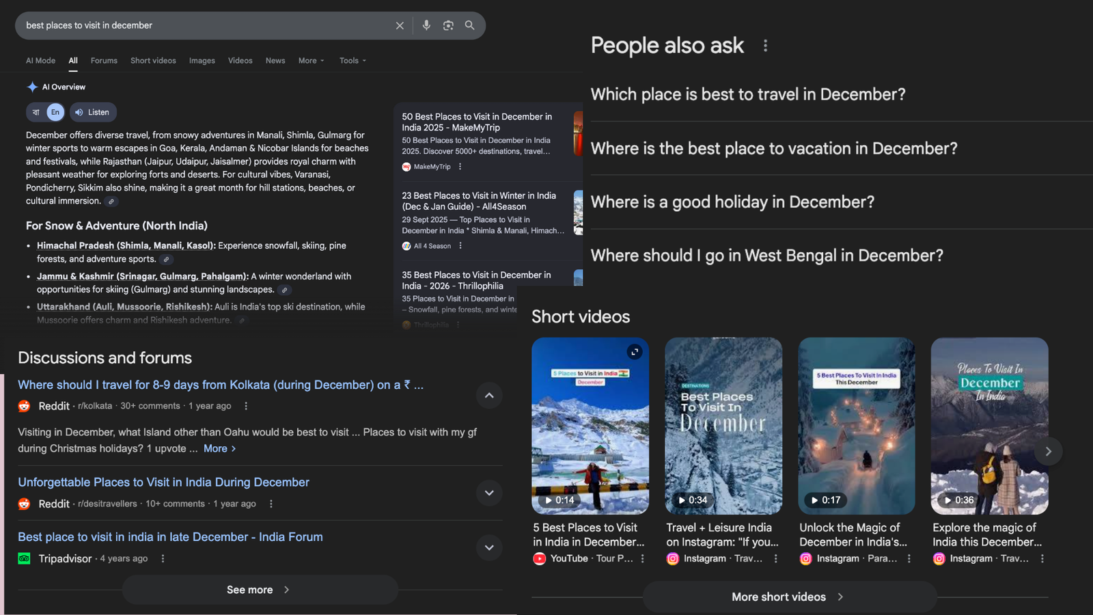Image resolution: width=1093 pixels, height=615 pixels.
Task: Open the three-dot menu on the Travel + Leisure India video
Action: 775,559
